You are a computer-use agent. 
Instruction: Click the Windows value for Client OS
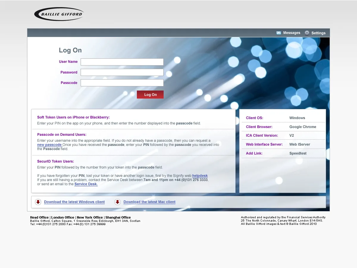[x=297, y=118]
